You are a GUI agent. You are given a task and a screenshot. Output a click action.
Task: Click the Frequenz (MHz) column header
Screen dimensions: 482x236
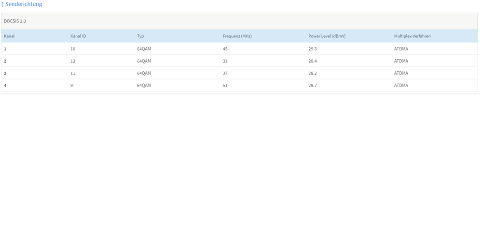pyautogui.click(x=237, y=36)
